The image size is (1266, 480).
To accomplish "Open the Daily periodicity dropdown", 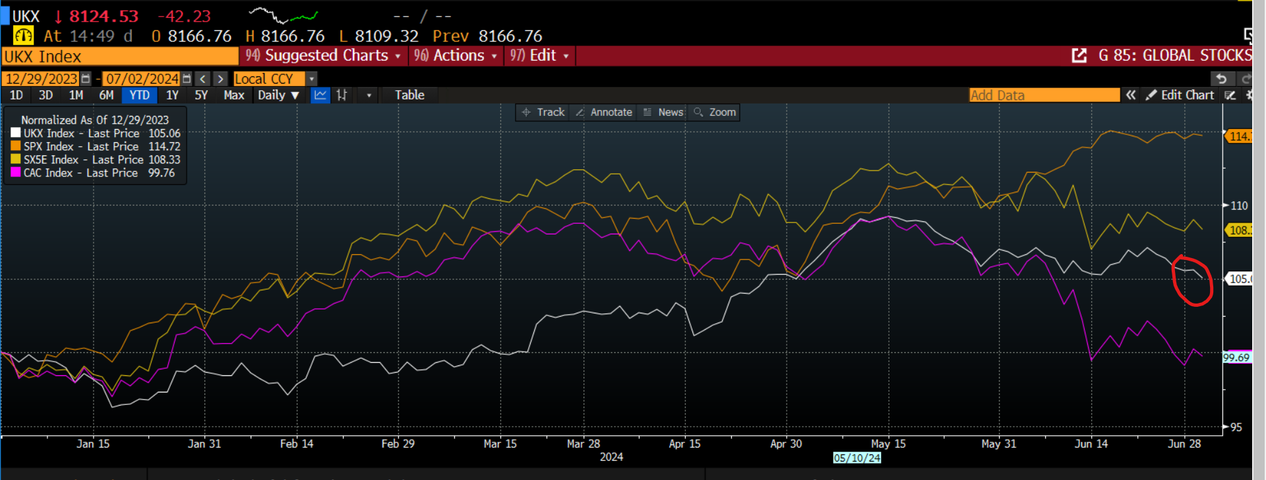I will tap(278, 95).
